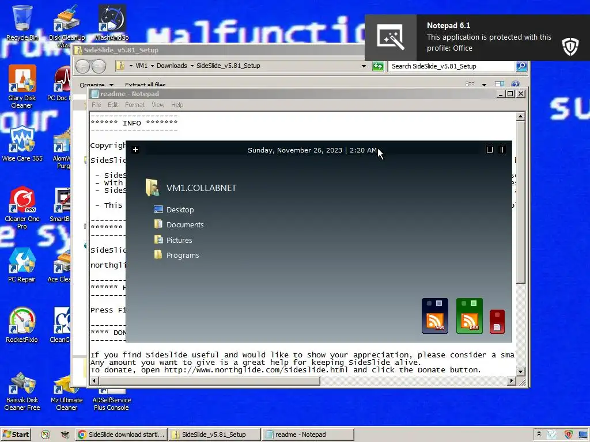The width and height of the screenshot is (590, 442).
Task: Focus the Search SideSlide_v5.81_Setup field
Action: click(x=451, y=66)
